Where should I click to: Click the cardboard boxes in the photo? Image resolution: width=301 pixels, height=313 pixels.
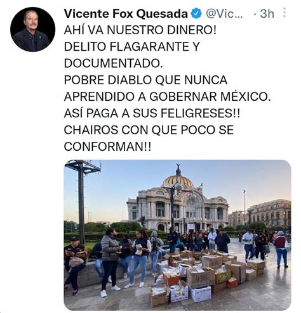click(x=206, y=274)
